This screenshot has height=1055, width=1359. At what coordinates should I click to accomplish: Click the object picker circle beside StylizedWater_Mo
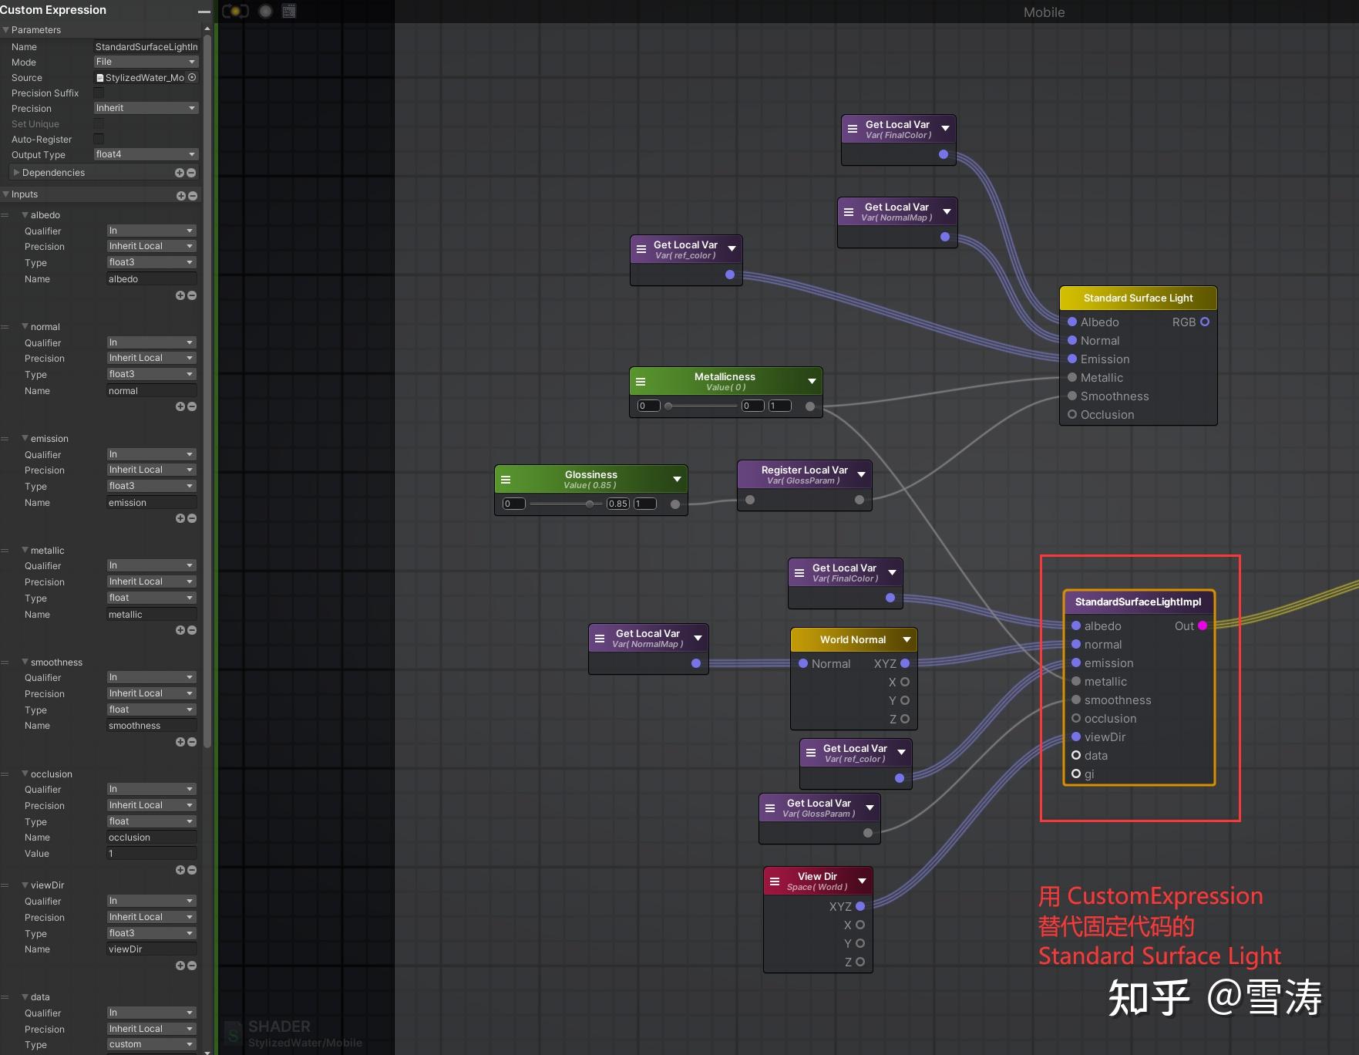[x=192, y=77]
